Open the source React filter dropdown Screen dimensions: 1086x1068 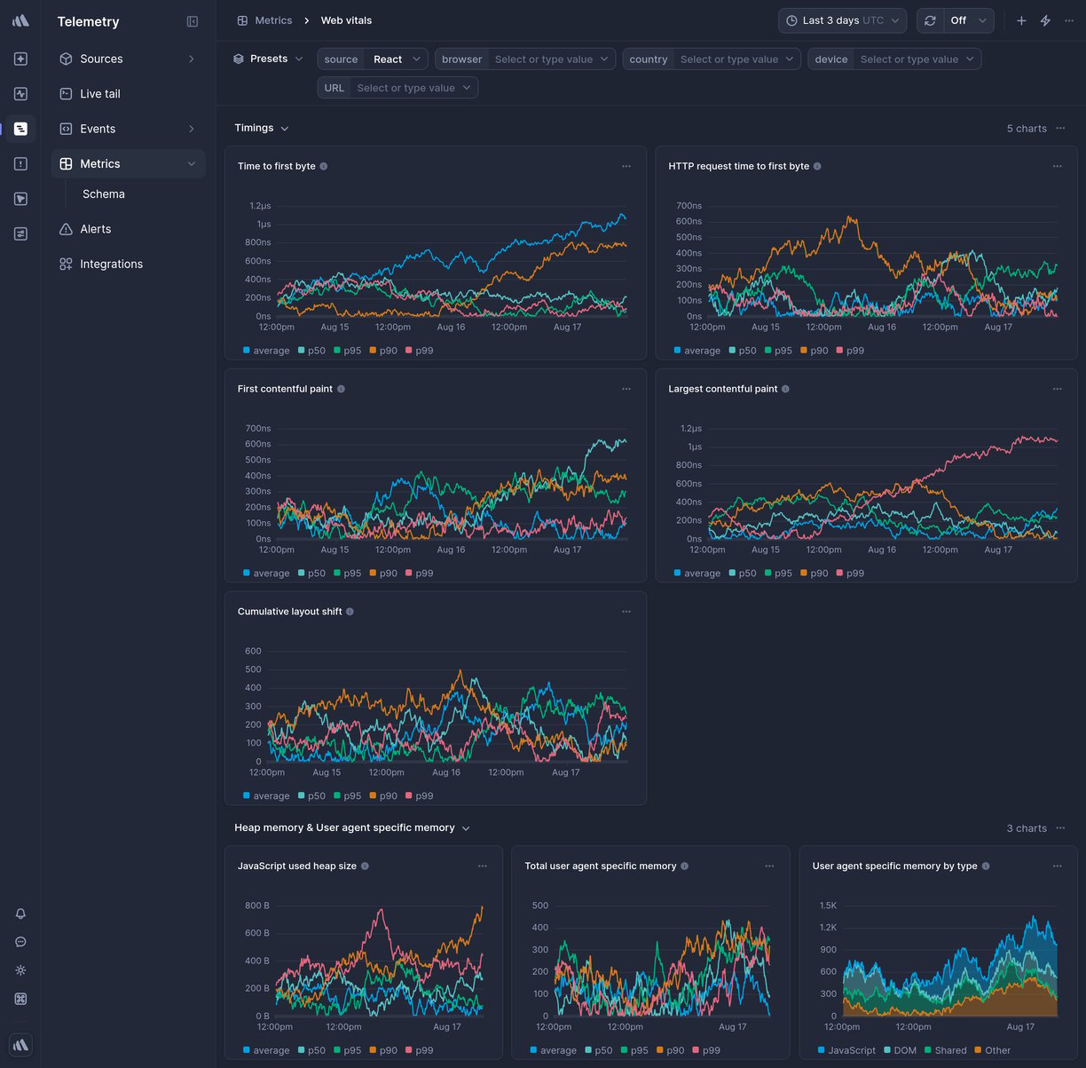[x=397, y=59]
